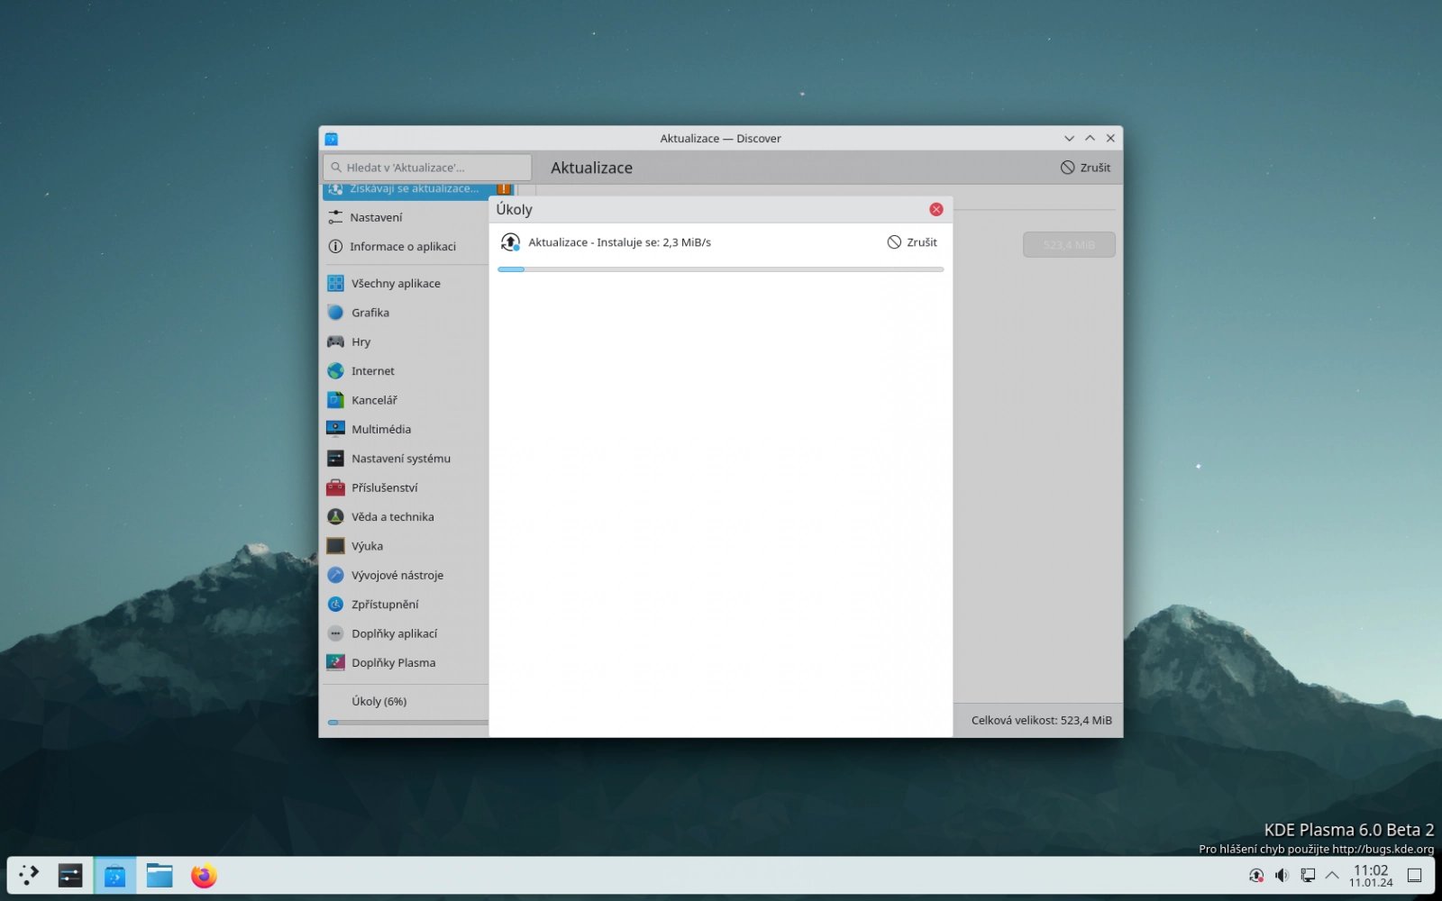Open the Kancelář category icon
The image size is (1442, 901).
coord(335,400)
